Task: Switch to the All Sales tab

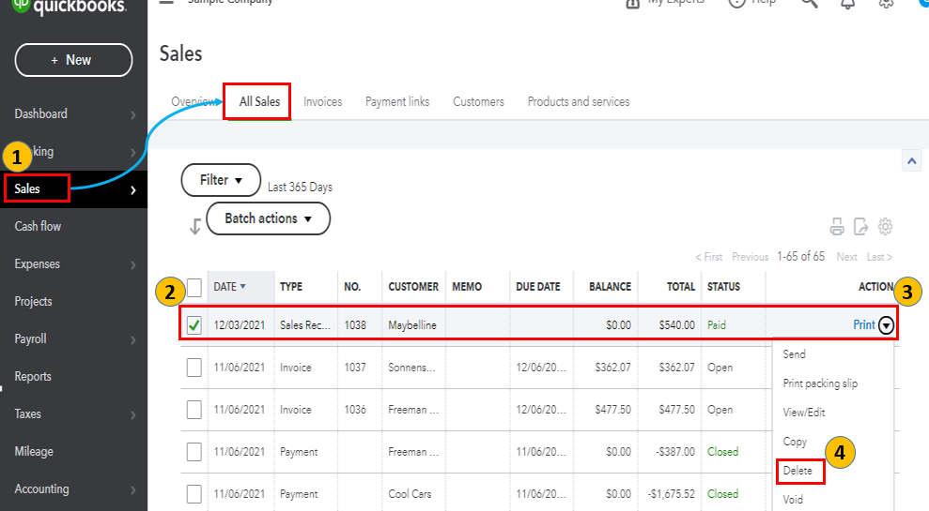Action: (259, 101)
